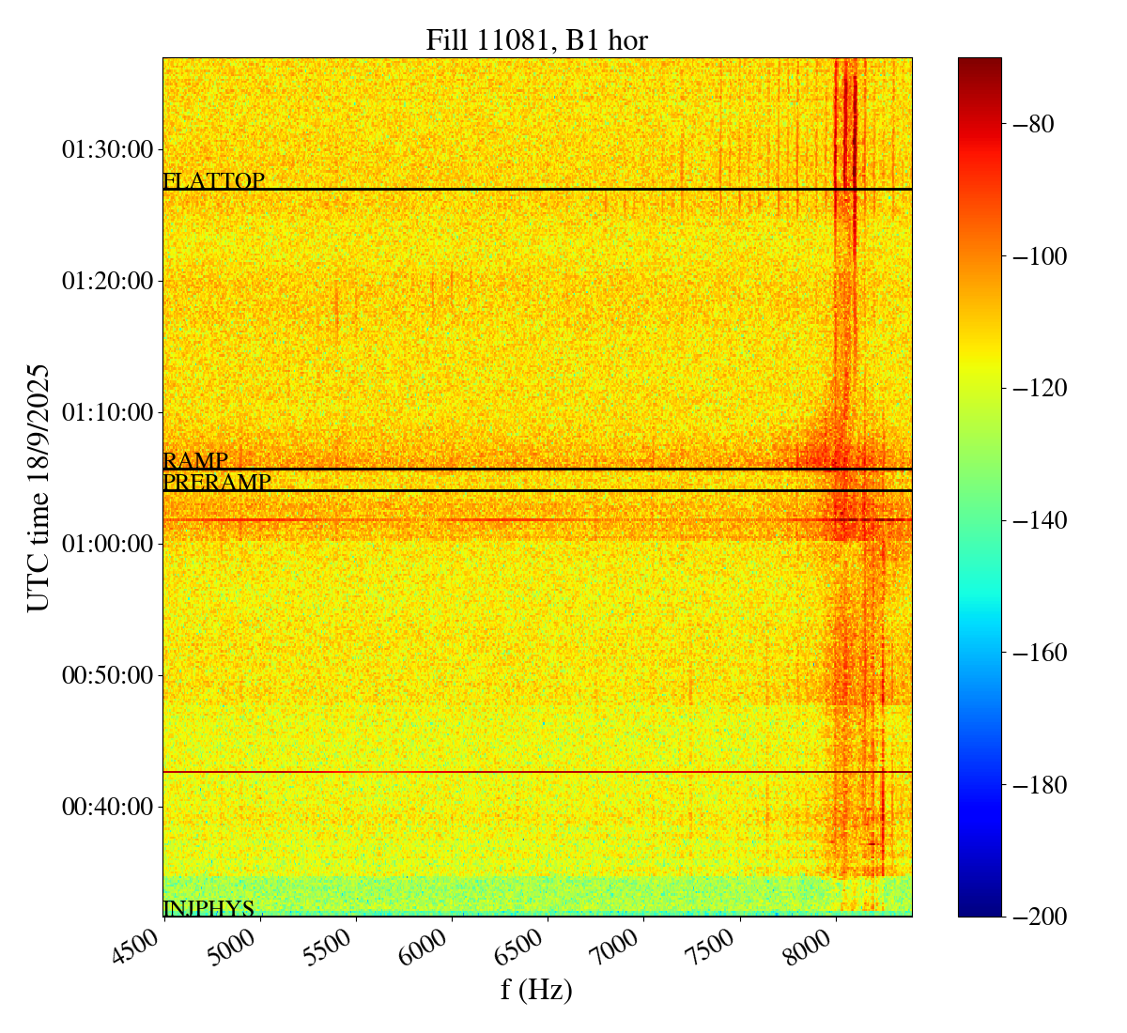
Task: Select the "UTC time 18/9/2025" y-axis label
Action: (x=39, y=487)
